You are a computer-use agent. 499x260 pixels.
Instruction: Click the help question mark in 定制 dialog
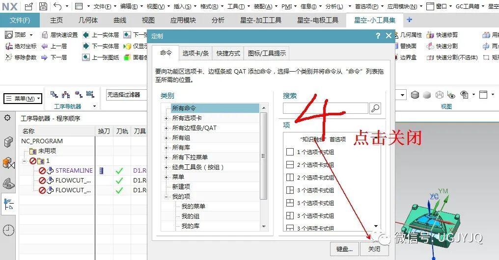pos(378,36)
